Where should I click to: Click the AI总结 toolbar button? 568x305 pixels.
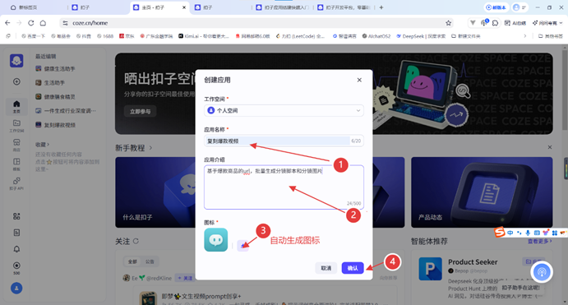pos(515,23)
